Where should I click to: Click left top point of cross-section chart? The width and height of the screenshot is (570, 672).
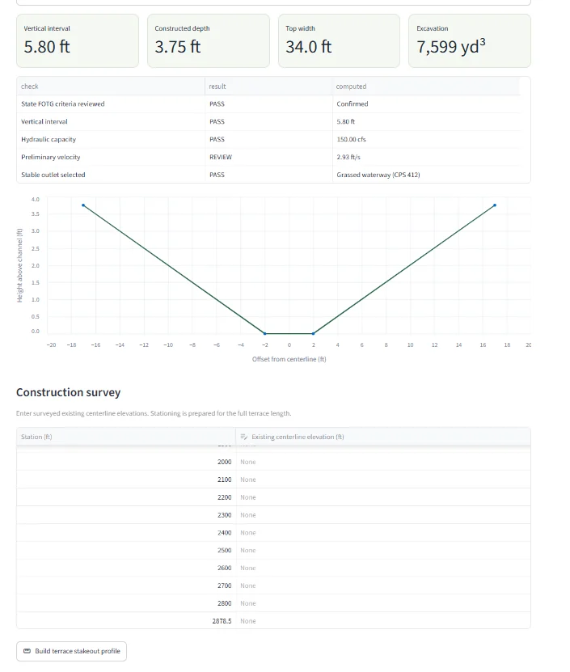(x=83, y=205)
